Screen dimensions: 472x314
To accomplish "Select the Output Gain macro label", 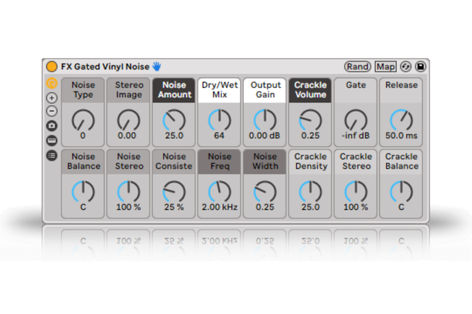I will coord(265,90).
